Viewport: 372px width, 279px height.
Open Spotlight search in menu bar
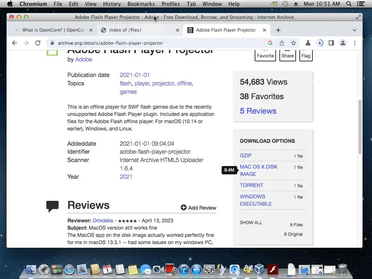tap(348, 4)
